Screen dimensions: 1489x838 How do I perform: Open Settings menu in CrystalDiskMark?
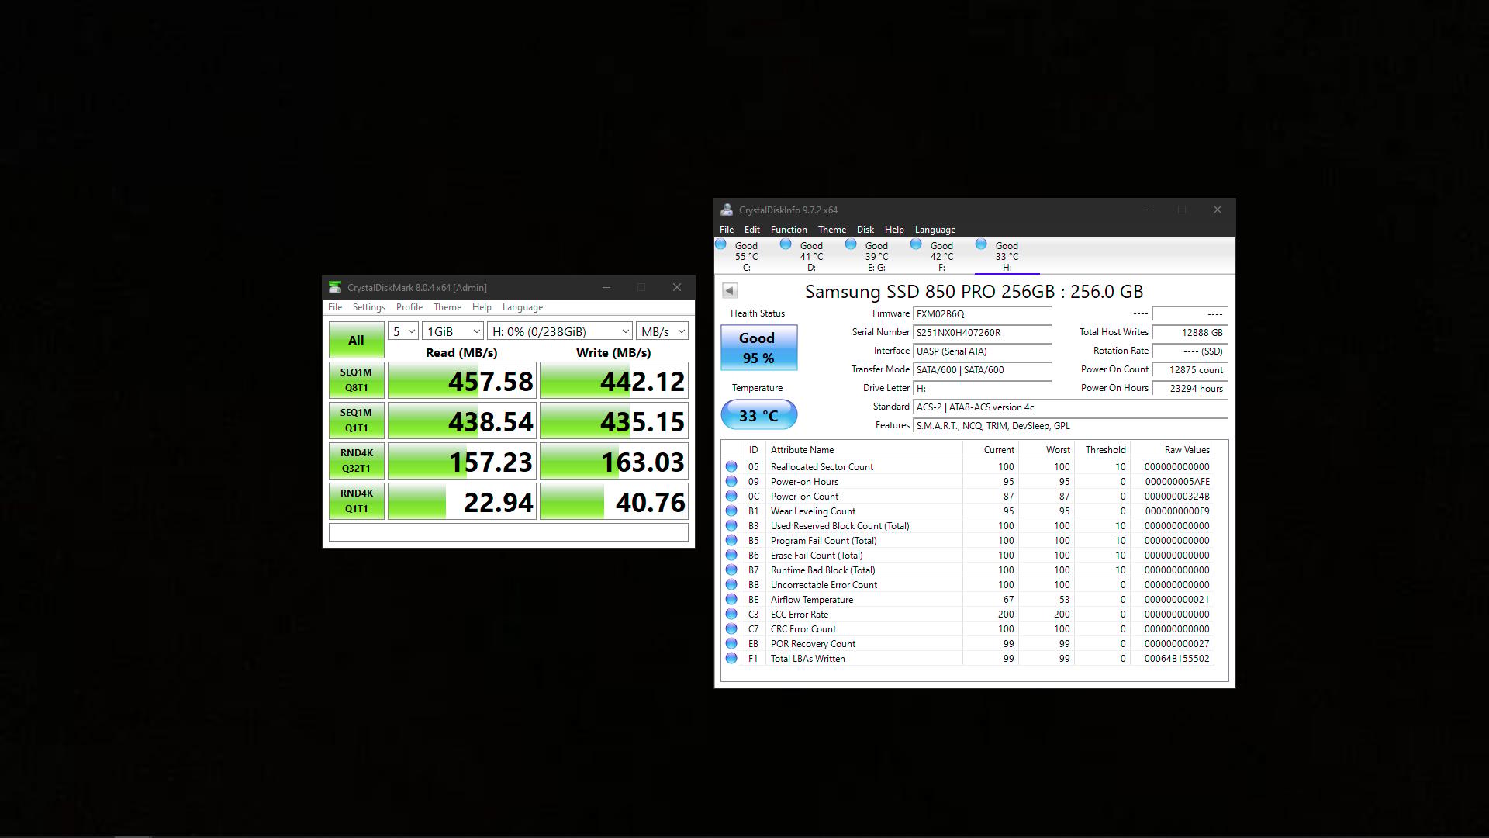tap(369, 307)
